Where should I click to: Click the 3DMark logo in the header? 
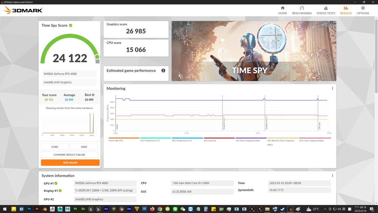pos(23,10)
